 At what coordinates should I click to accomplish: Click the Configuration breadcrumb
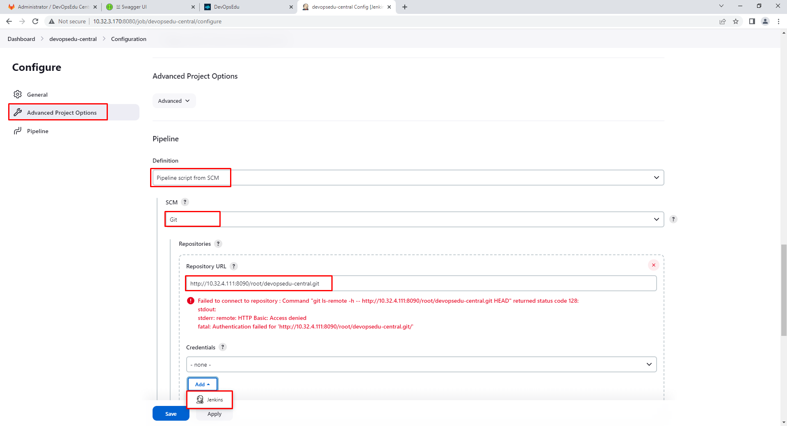(x=128, y=39)
